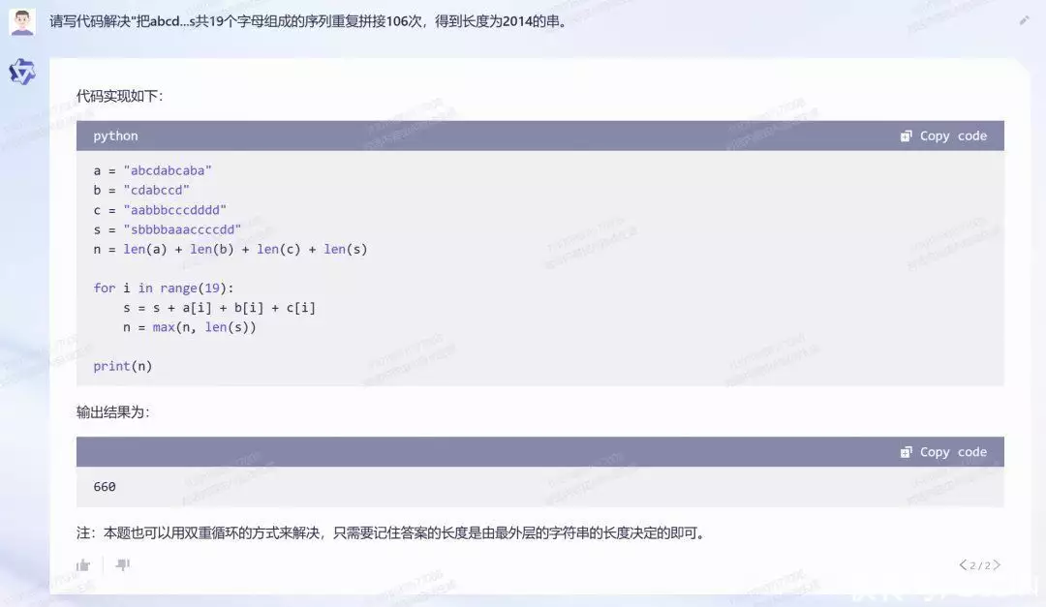Viewport: 1046px width, 607px height.
Task: Click the thumbs down icon under the answer
Action: (123, 564)
